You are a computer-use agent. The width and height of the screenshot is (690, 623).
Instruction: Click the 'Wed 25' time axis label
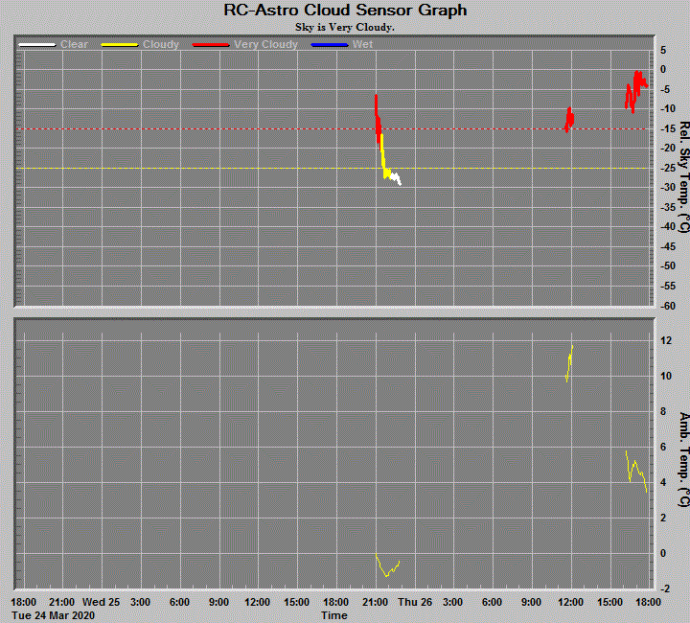pyautogui.click(x=101, y=602)
